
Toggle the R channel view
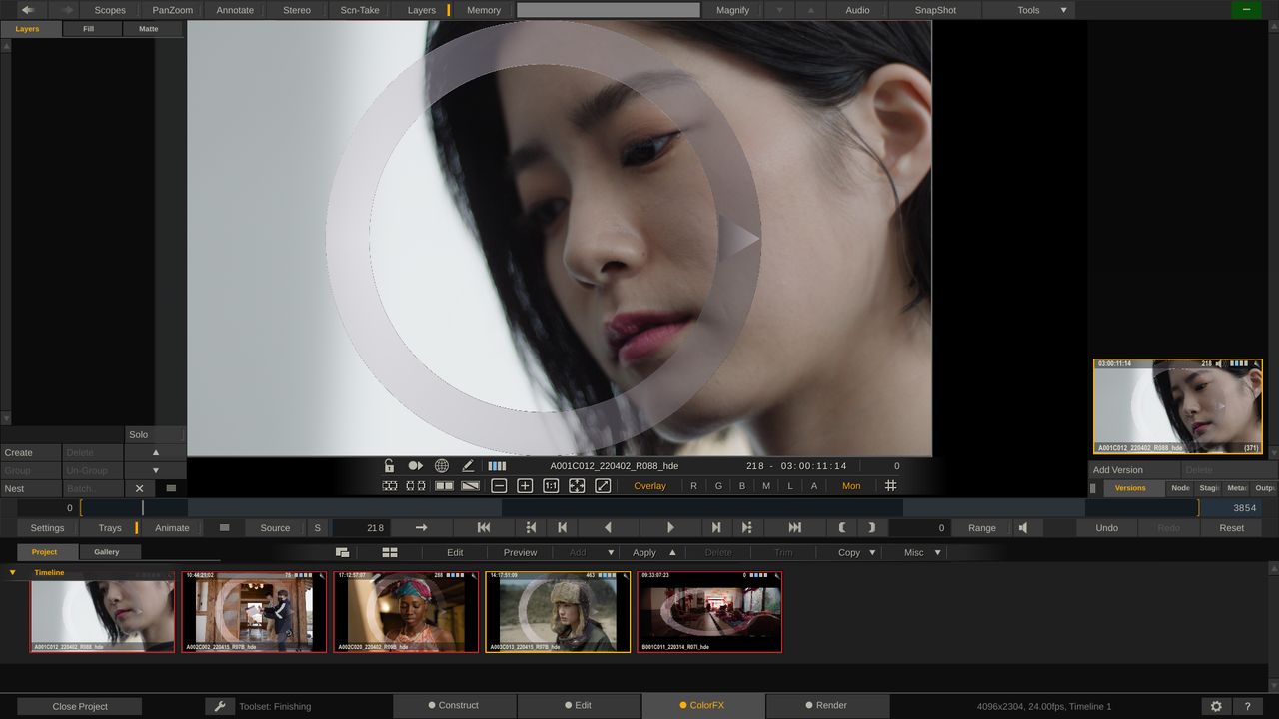694,486
